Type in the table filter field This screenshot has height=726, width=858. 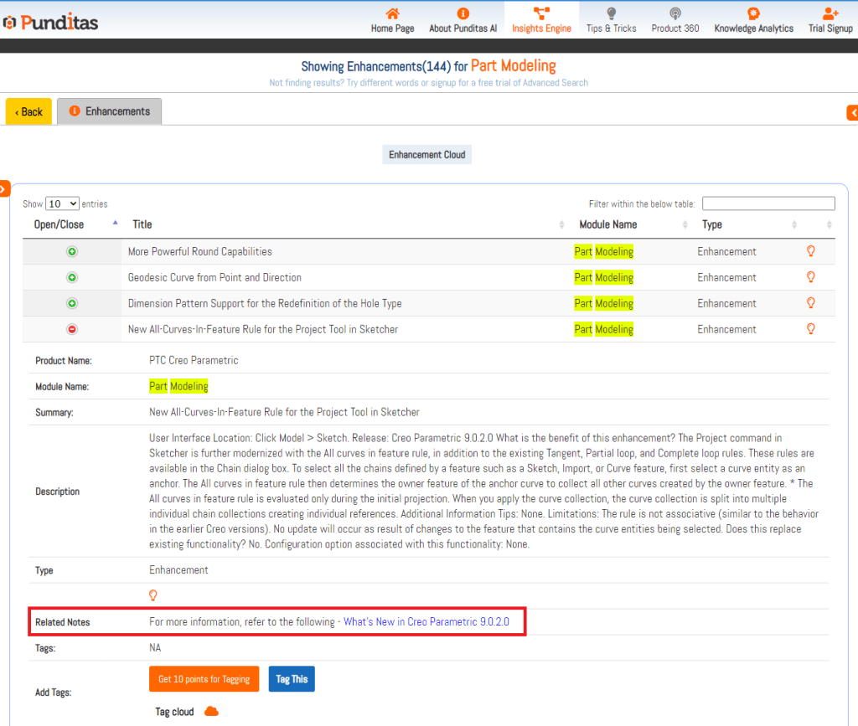tap(768, 203)
